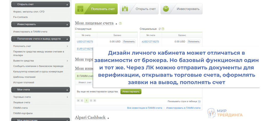Click pie chart icon on top Инвестировать button
Image resolution: width=263 pixels, height=121 pixels.
coord(166,9)
